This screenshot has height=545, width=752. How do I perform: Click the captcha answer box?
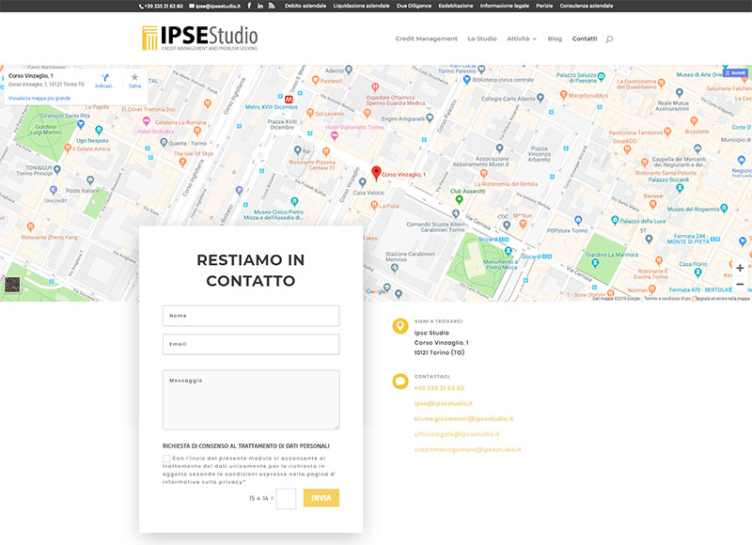286,499
